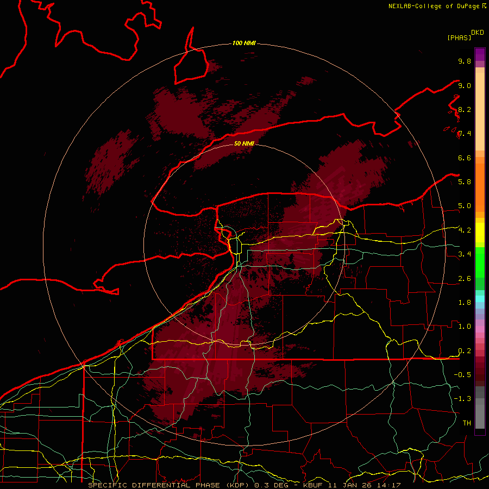The image size is (489, 489).
Task: Click the 2.6 value on the color scale
Action: pos(465,279)
